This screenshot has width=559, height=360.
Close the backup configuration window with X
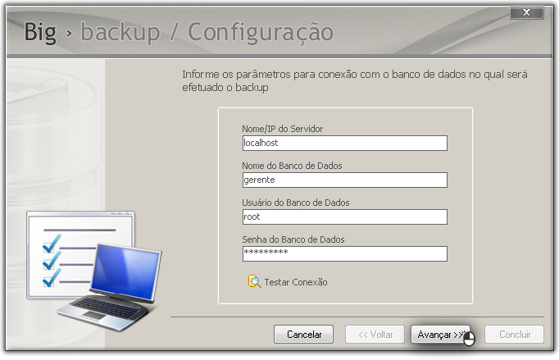526,13
